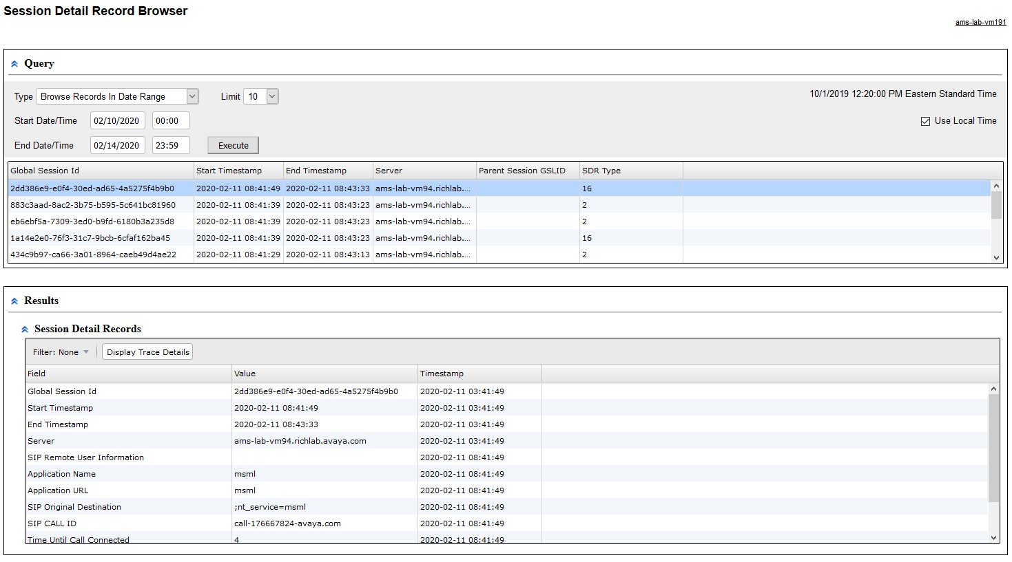1012x562 pixels.
Task: Click scroll-down arrow of query results list
Action: tap(996, 257)
